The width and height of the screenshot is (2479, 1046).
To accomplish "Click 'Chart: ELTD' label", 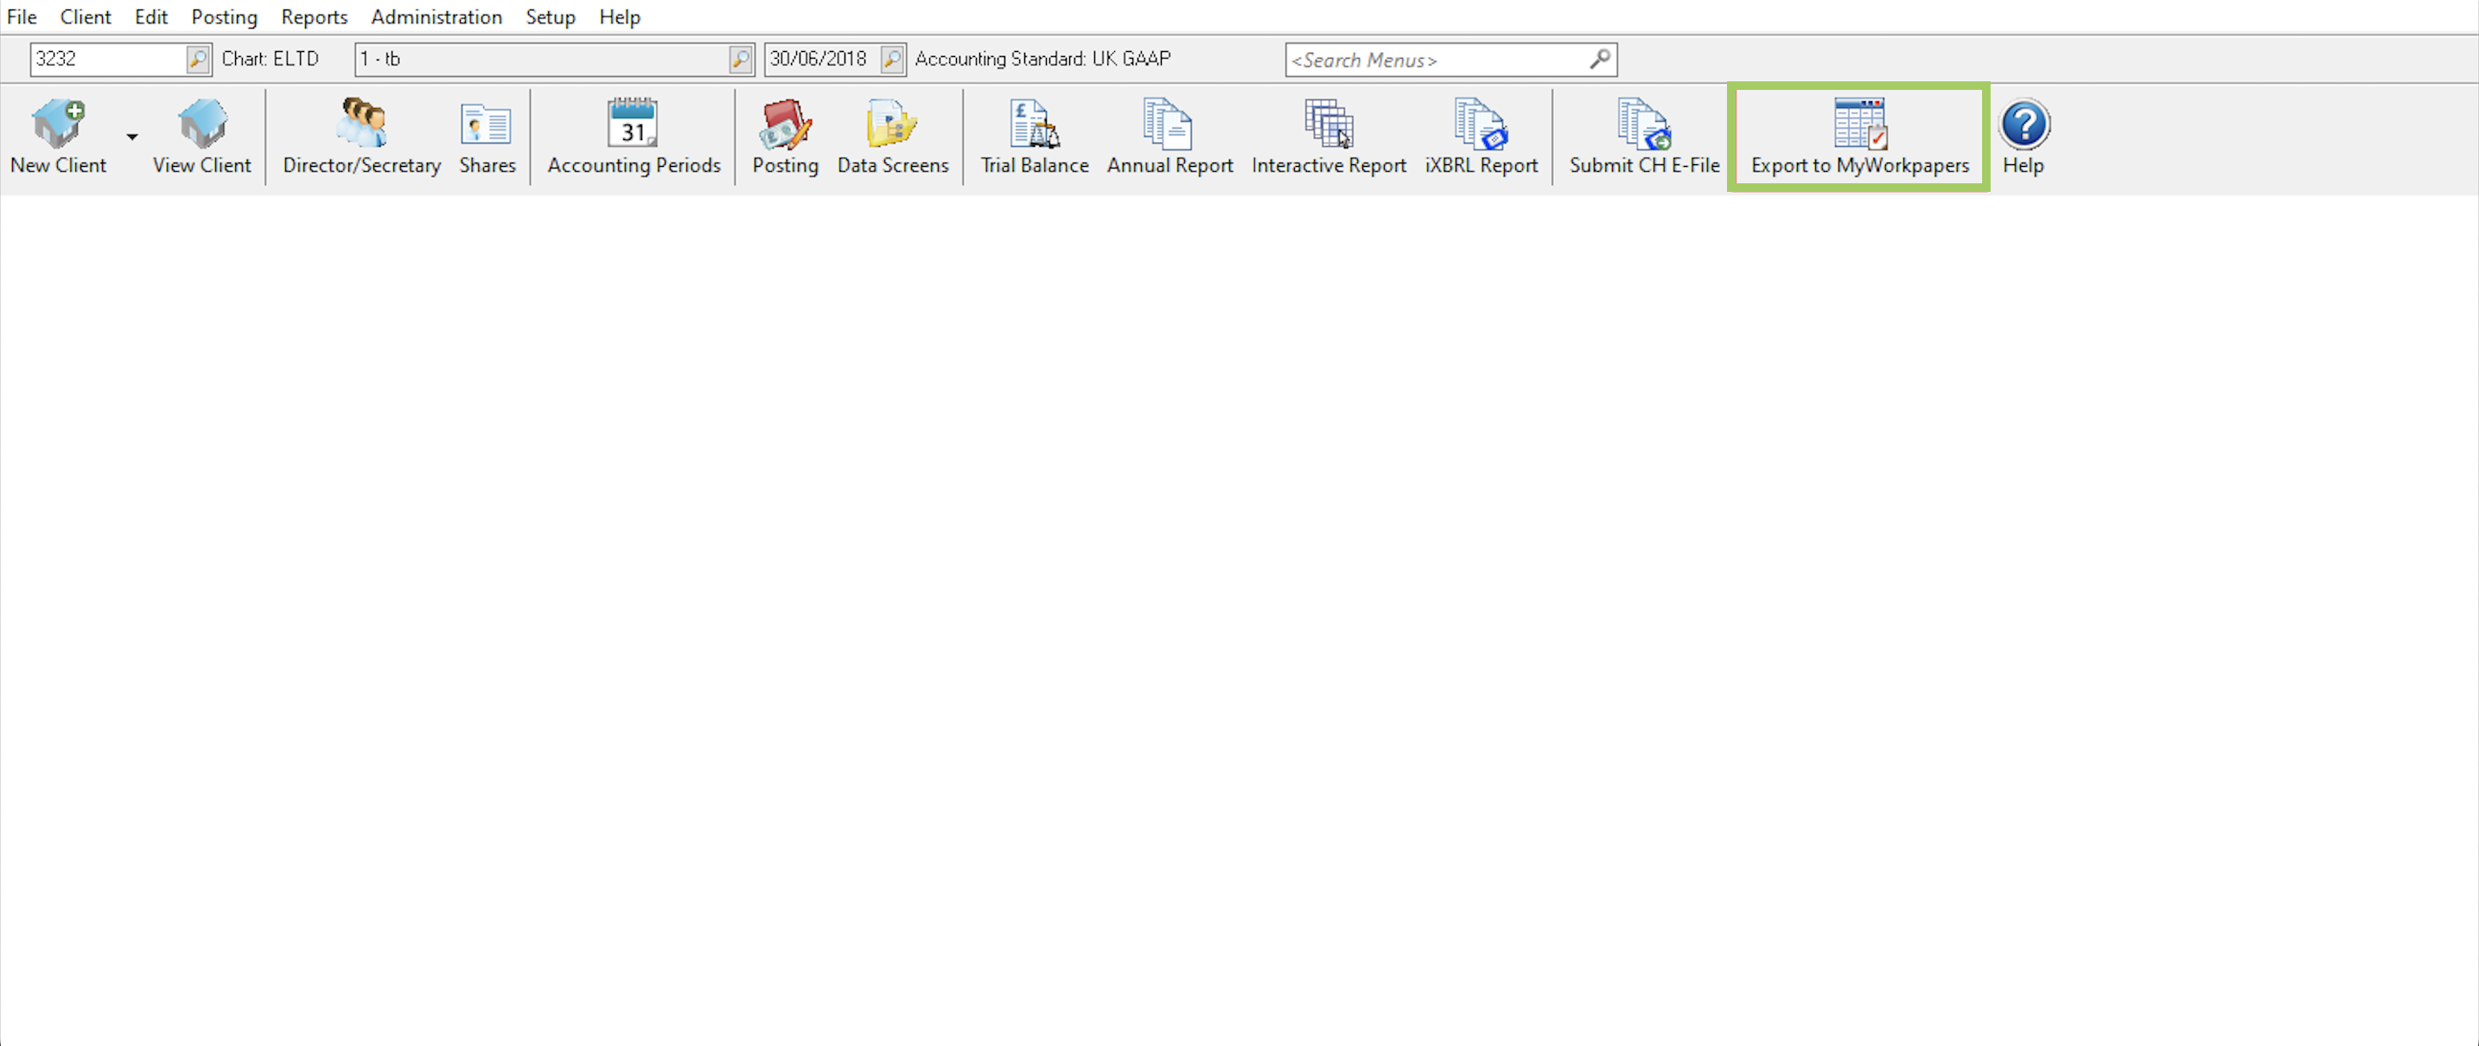I will (x=271, y=59).
